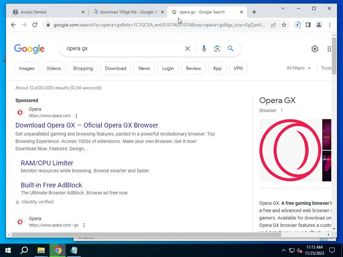Switch to the download 100gb file tab
The image size is (343, 257).
click(128, 12)
